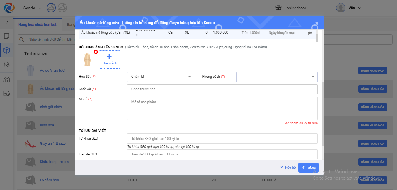Click the Tiêu đề SEO input
The width and height of the screenshot is (397, 190).
(x=222, y=154)
